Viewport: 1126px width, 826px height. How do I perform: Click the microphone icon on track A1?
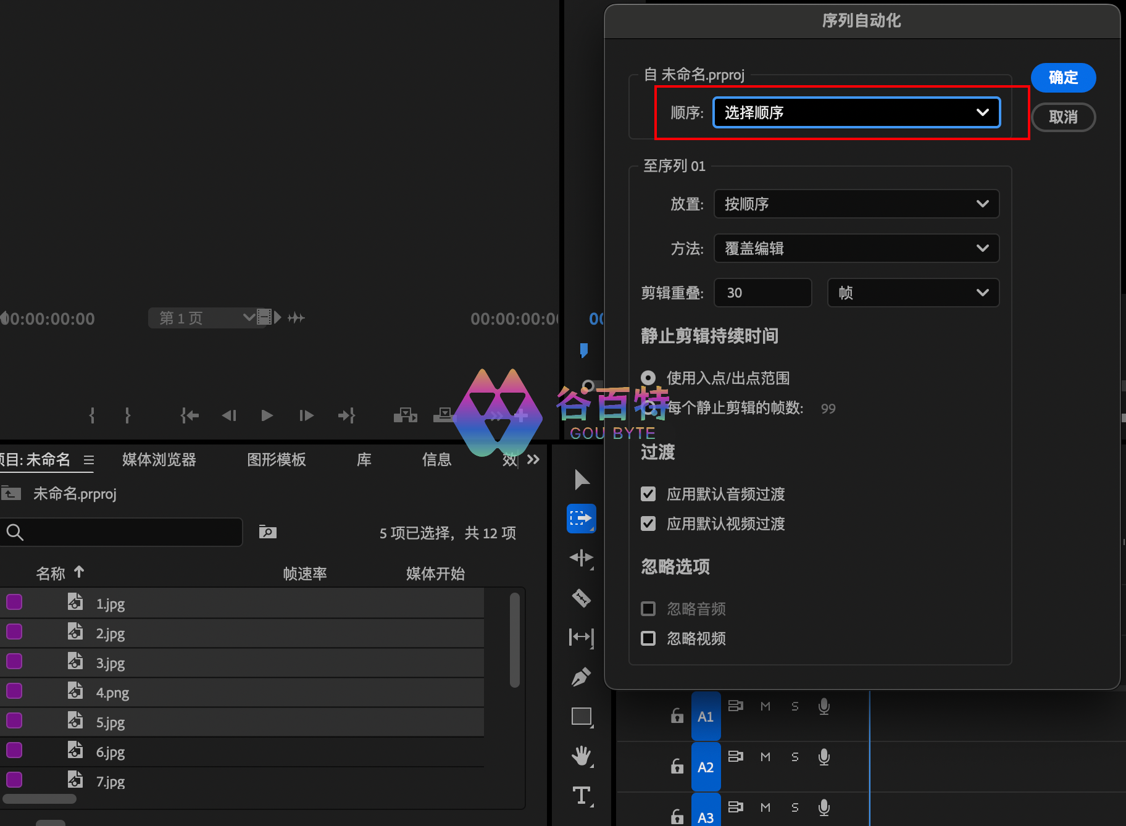(824, 706)
